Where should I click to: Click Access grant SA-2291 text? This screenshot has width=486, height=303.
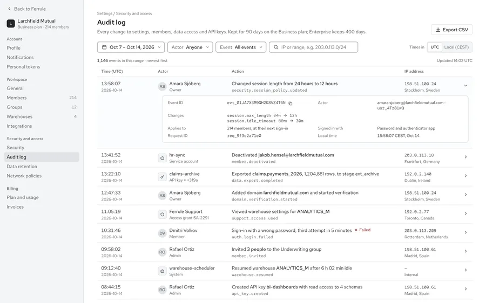189,218
